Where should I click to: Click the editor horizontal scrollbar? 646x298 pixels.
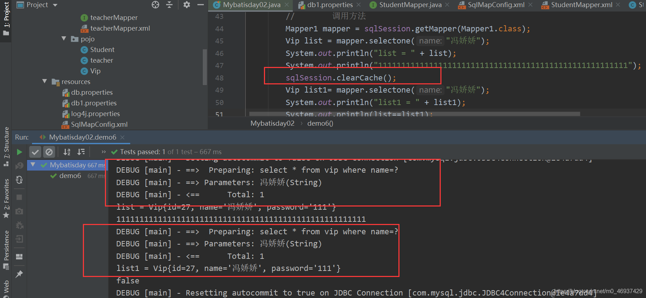click(x=414, y=114)
